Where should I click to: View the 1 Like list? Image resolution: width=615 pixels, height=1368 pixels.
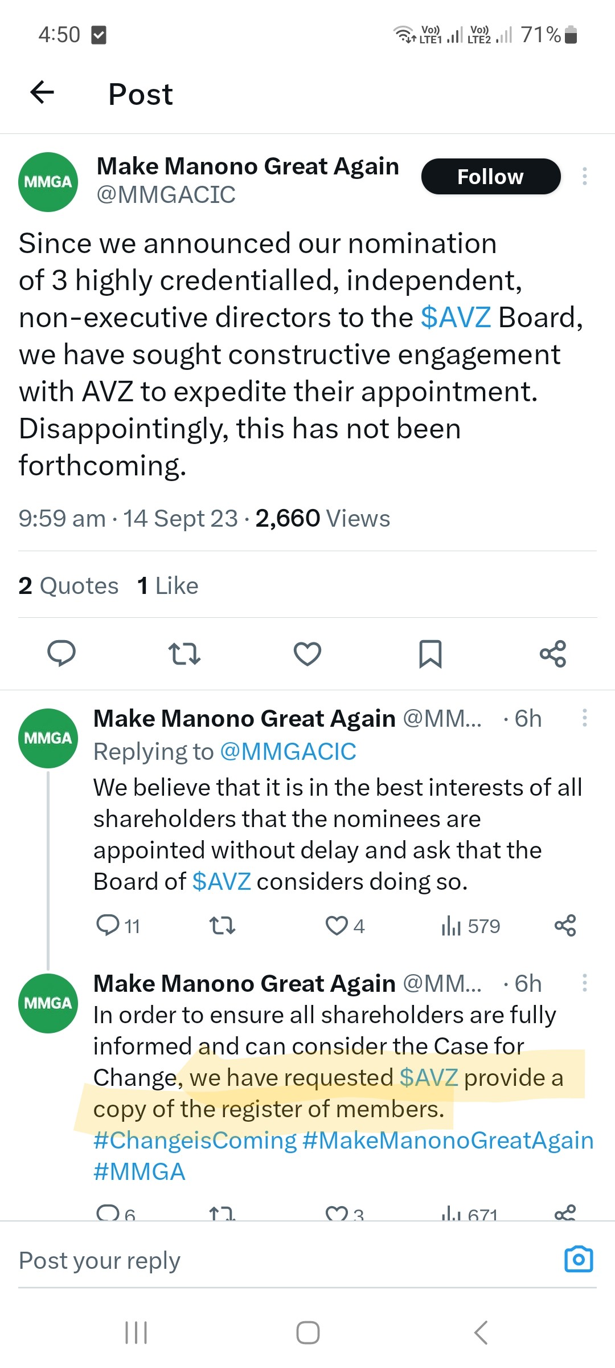tap(168, 585)
